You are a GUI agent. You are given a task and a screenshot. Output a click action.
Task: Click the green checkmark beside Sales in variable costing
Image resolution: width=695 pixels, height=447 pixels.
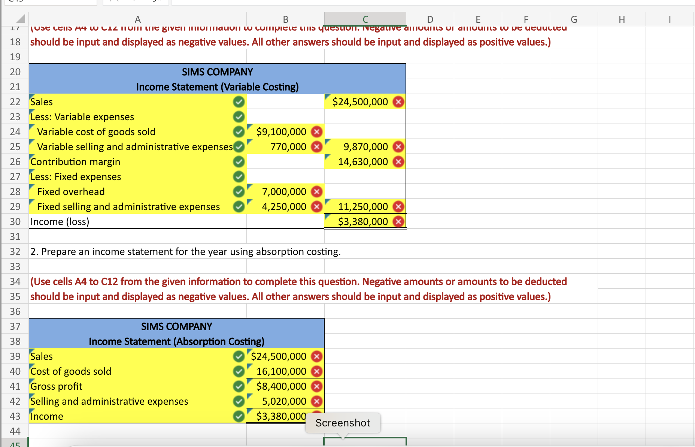[239, 102]
